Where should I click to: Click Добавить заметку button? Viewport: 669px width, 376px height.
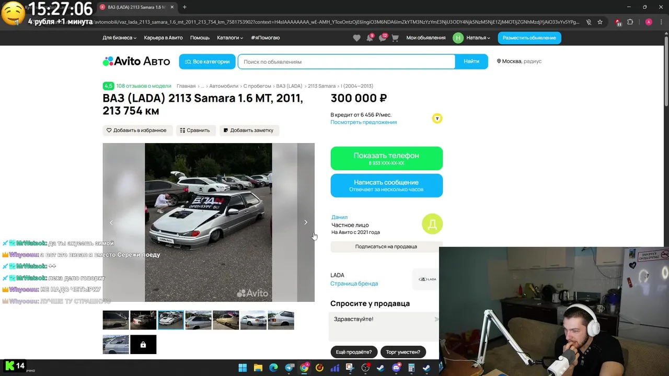pyautogui.click(x=249, y=130)
